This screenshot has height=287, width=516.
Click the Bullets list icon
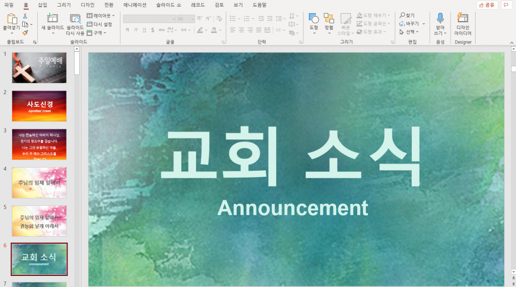tap(233, 19)
